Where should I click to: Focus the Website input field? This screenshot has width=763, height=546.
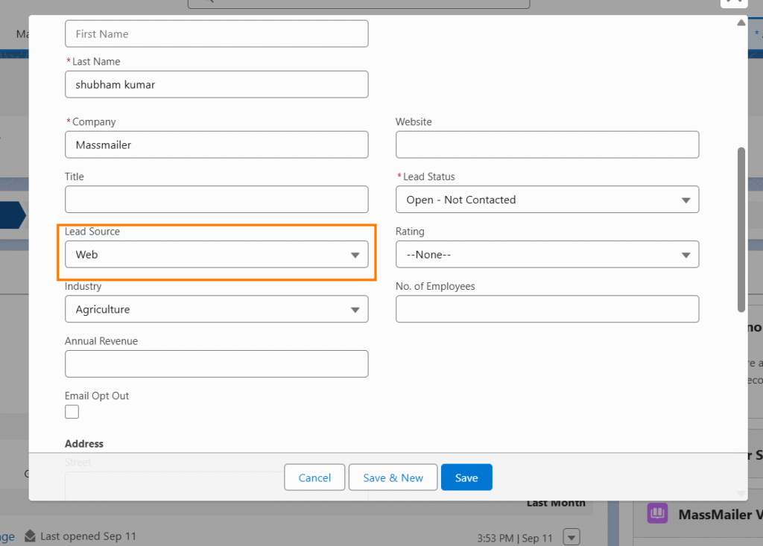click(x=547, y=145)
